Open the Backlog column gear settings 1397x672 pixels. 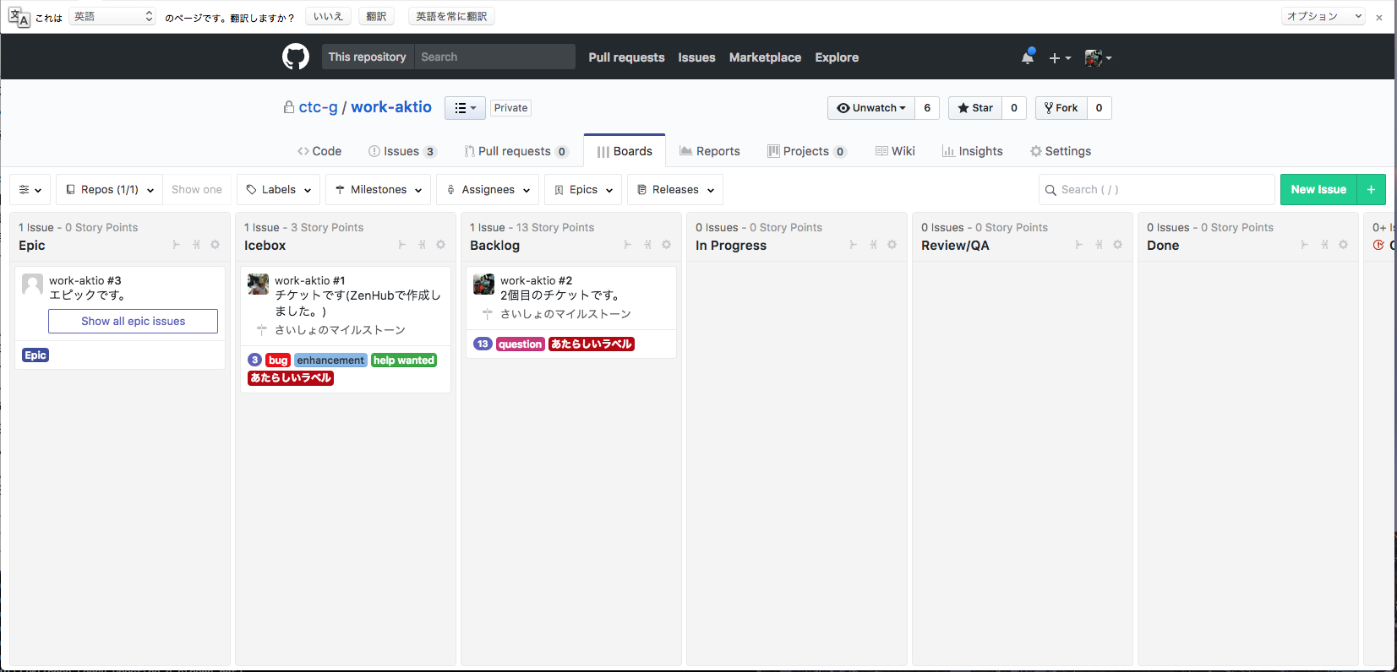pos(666,245)
